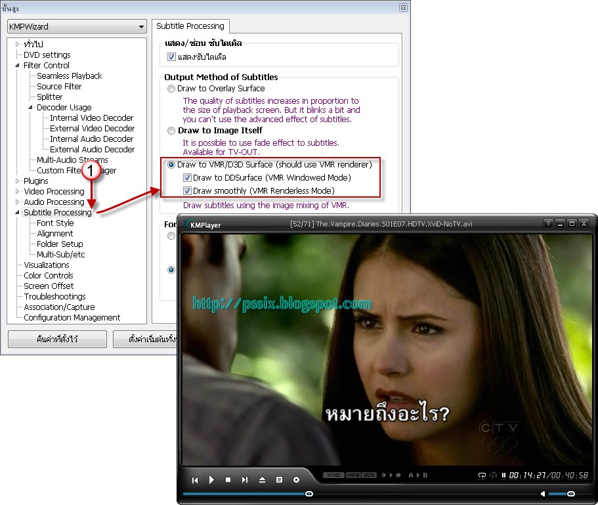This screenshot has width=598, height=505.
Task: Select Seamless Playback tree item
Action: point(70,76)
